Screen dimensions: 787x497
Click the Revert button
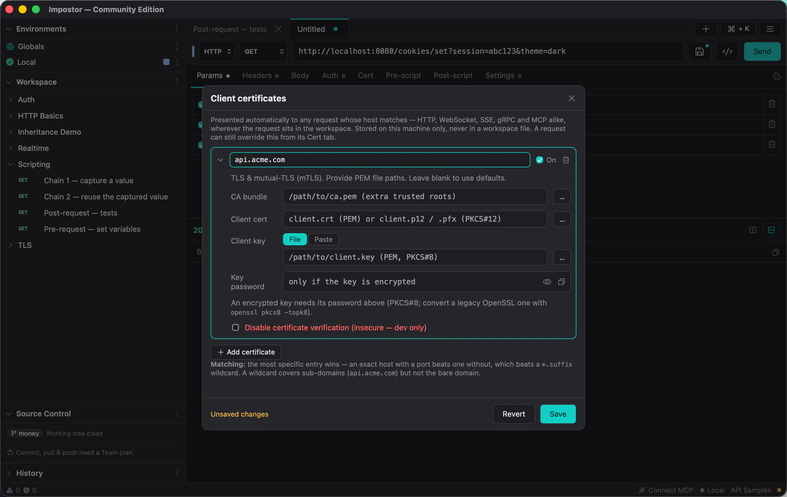coord(514,414)
